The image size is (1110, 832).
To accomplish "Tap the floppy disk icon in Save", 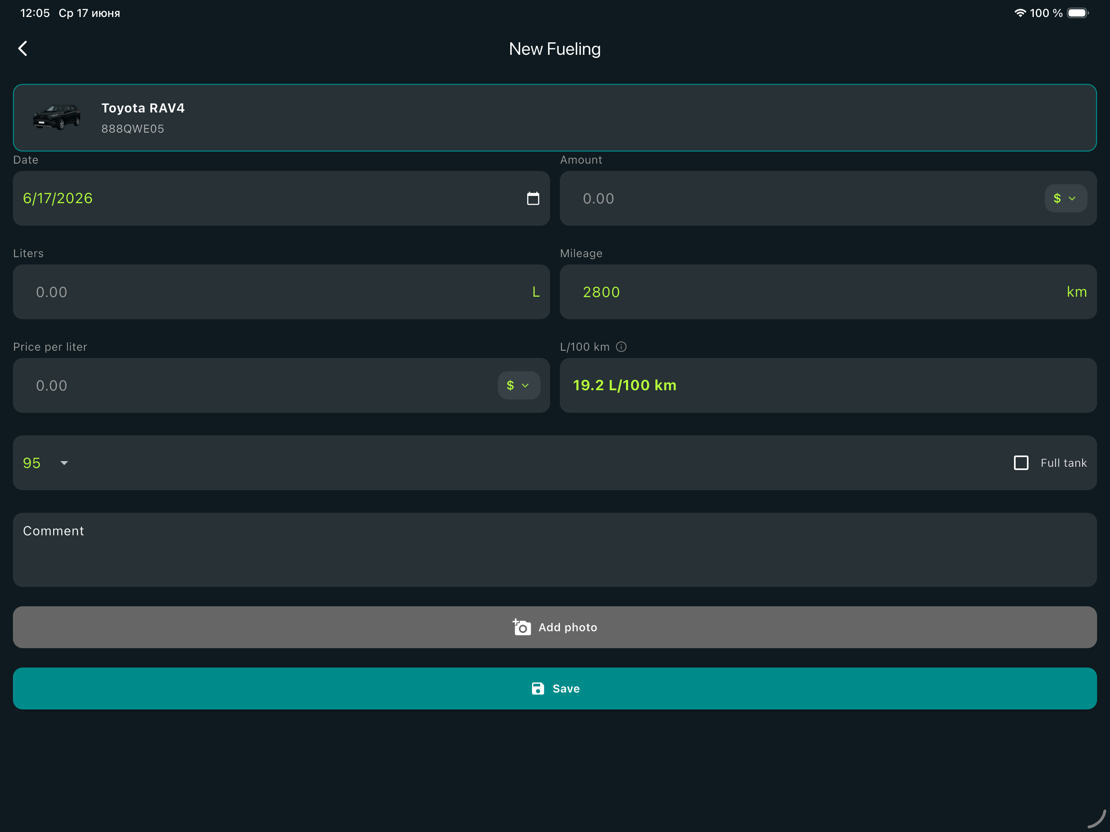I will pos(537,688).
